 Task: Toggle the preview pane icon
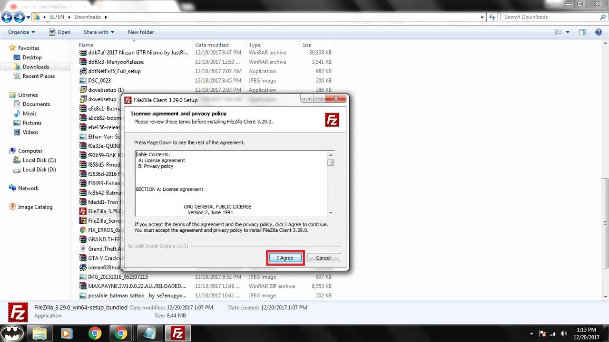click(x=582, y=32)
